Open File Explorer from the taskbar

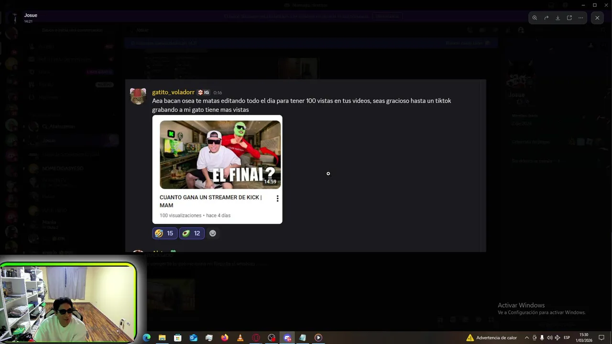(162, 338)
